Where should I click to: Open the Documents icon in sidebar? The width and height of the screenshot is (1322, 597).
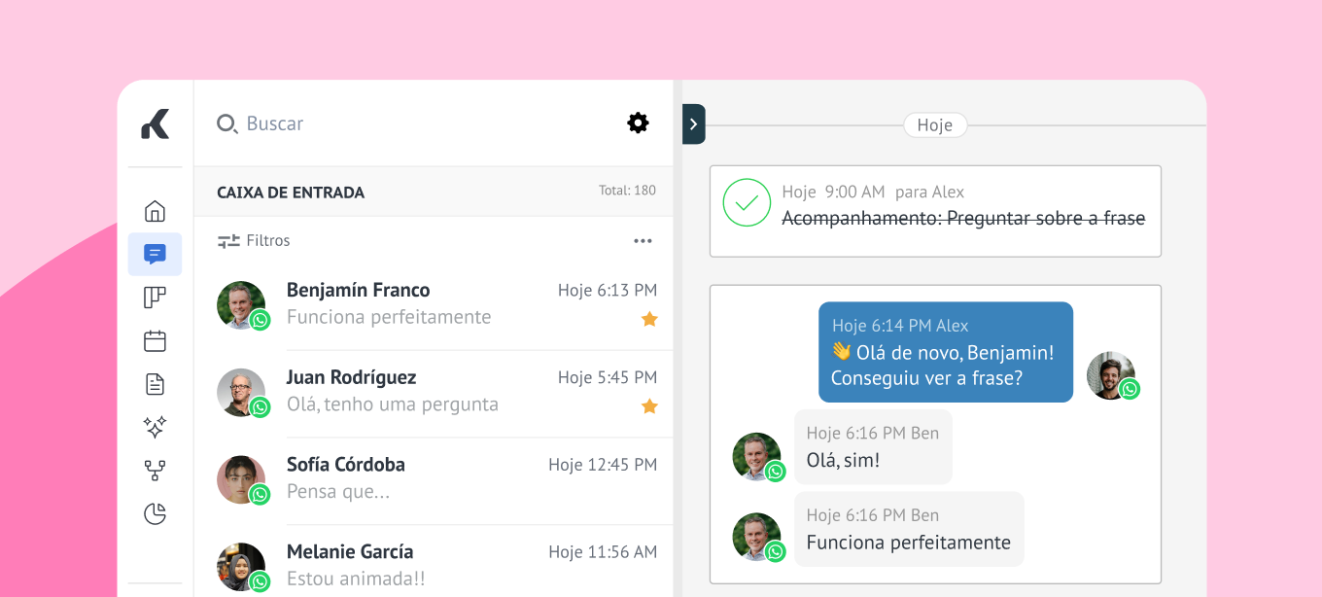pyautogui.click(x=155, y=384)
